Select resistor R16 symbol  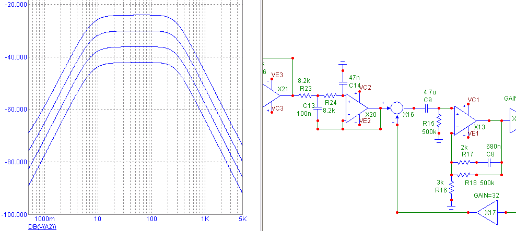(451, 188)
